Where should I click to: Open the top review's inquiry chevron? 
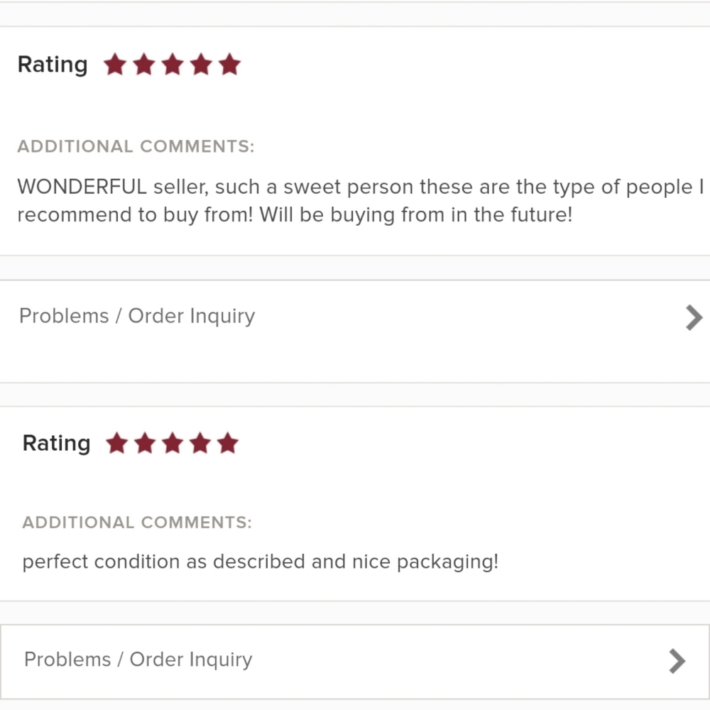[692, 317]
